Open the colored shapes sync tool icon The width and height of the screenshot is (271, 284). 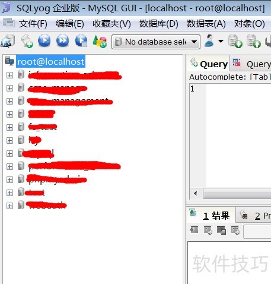click(100, 41)
